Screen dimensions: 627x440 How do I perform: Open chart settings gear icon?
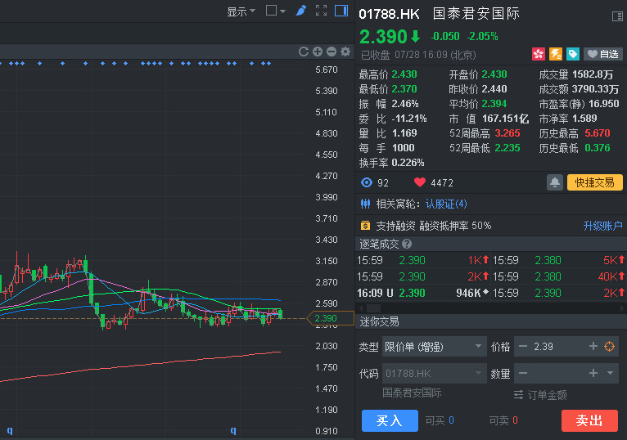pos(345,52)
